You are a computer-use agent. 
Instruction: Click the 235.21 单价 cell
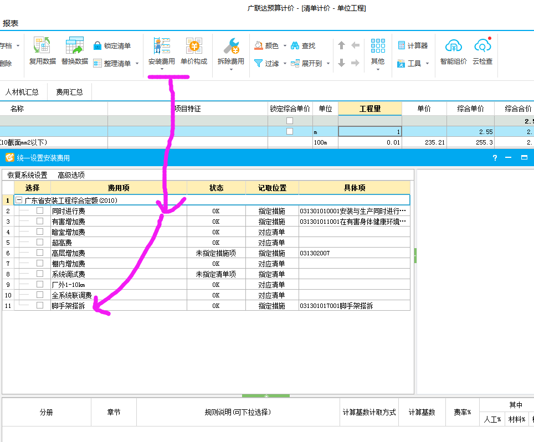pos(424,142)
